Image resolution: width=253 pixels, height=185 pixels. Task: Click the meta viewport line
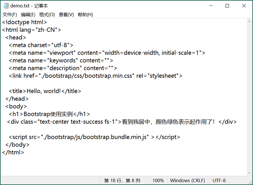pos(107,53)
